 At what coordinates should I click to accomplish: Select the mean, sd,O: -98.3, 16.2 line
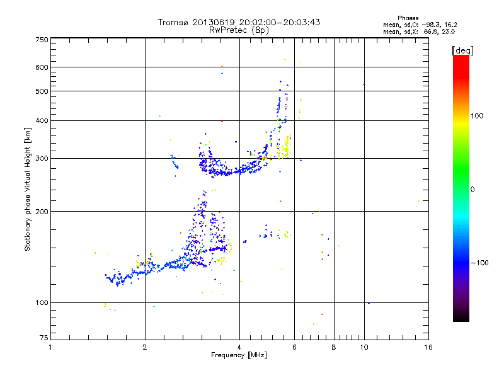[x=420, y=25]
